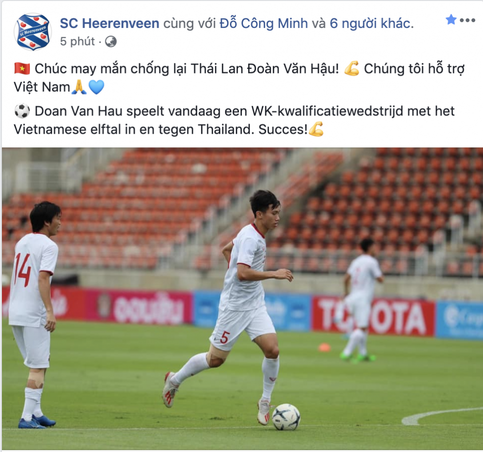Image resolution: width=483 pixels, height=452 pixels.
Task: Click the globe public privacy icon
Action: 111,41
